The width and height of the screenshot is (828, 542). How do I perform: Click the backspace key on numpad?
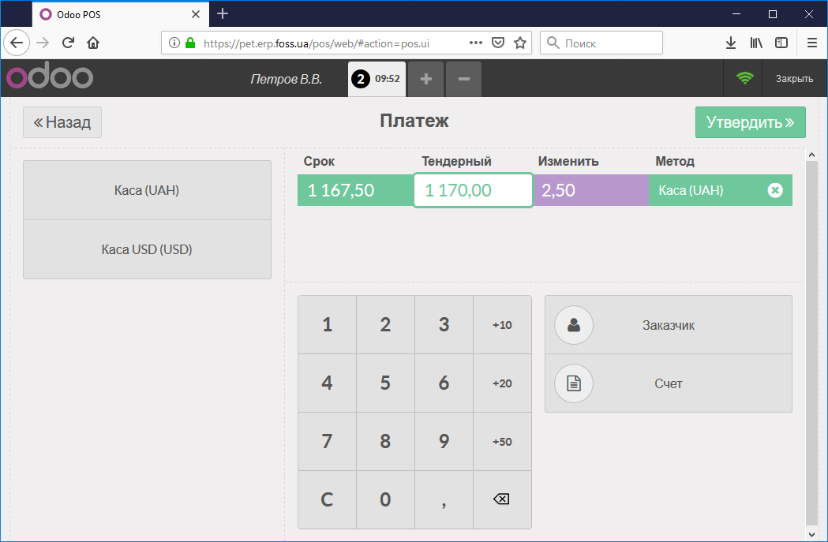click(x=502, y=499)
